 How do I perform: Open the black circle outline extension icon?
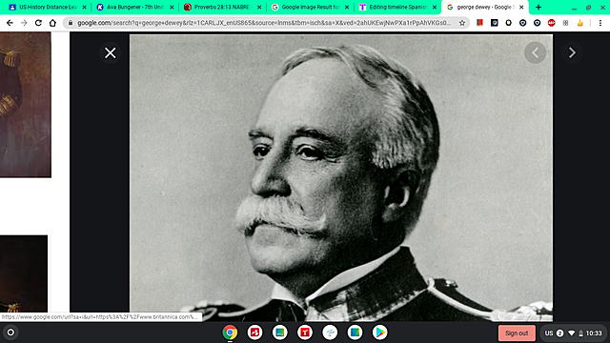pyautogui.click(x=508, y=23)
